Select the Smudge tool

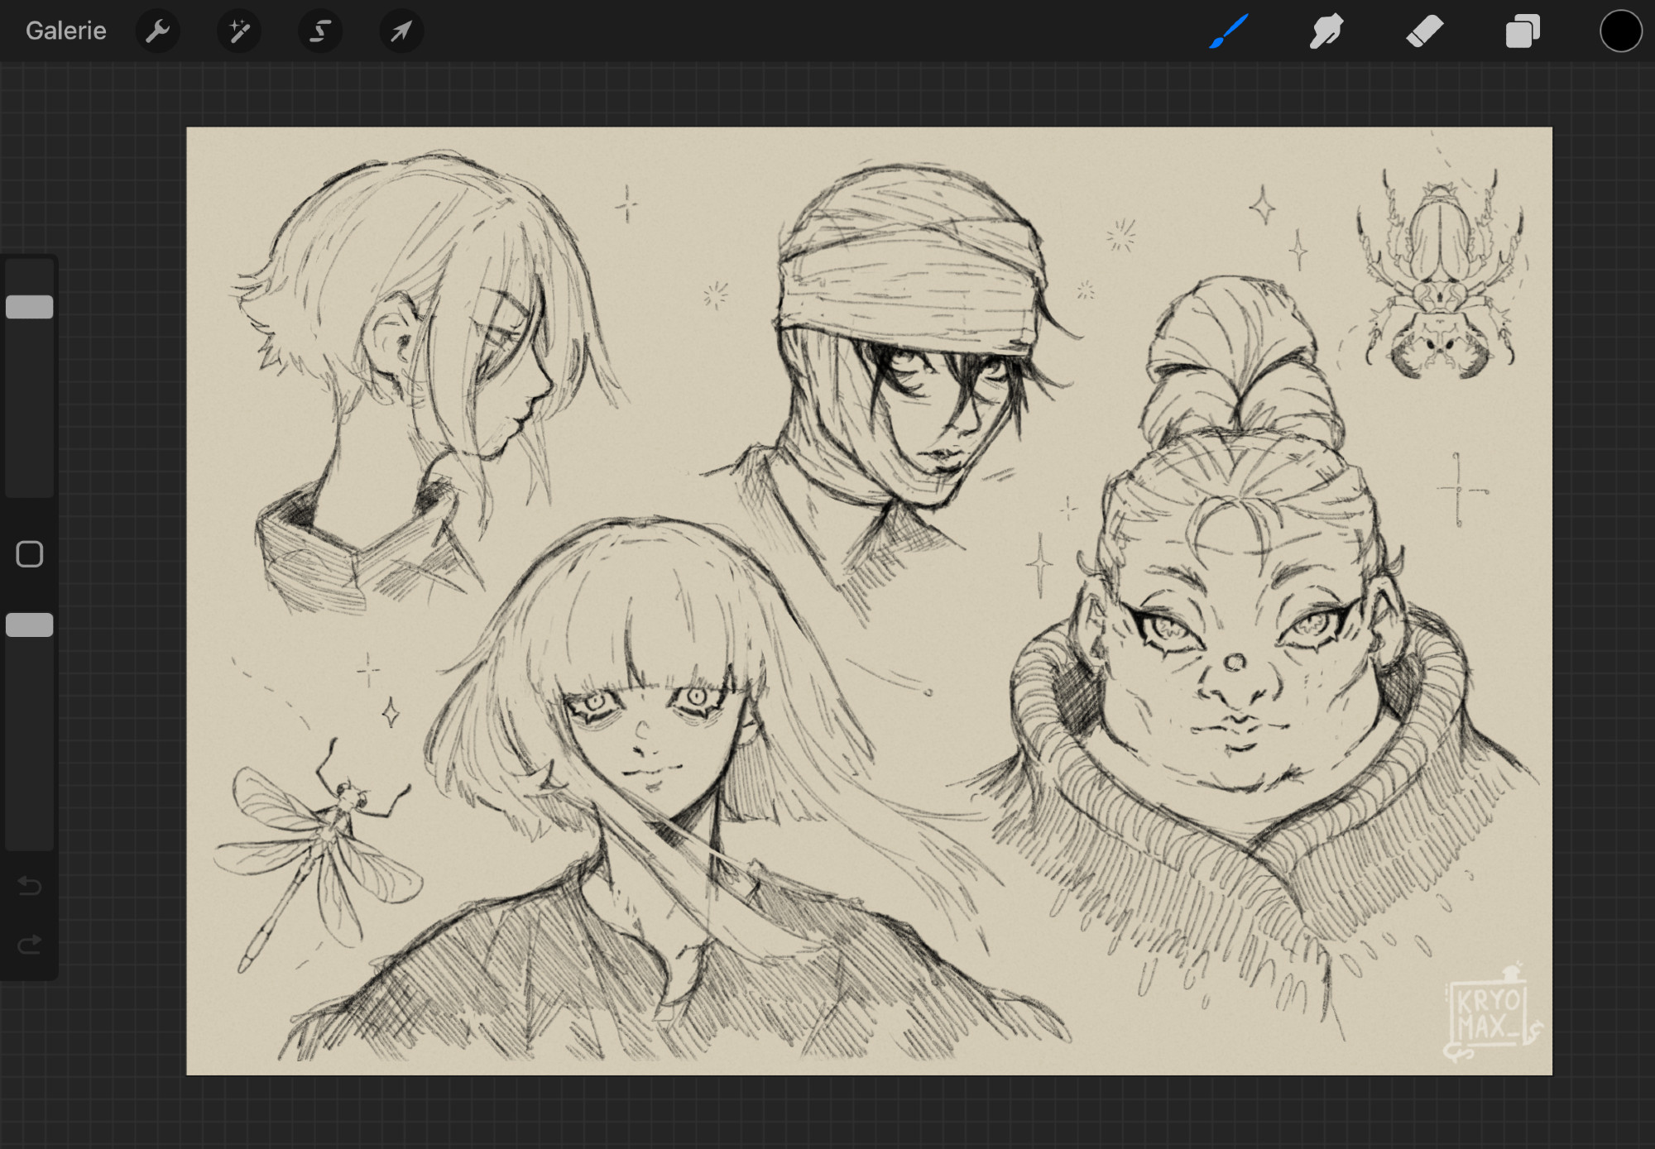point(1326,31)
